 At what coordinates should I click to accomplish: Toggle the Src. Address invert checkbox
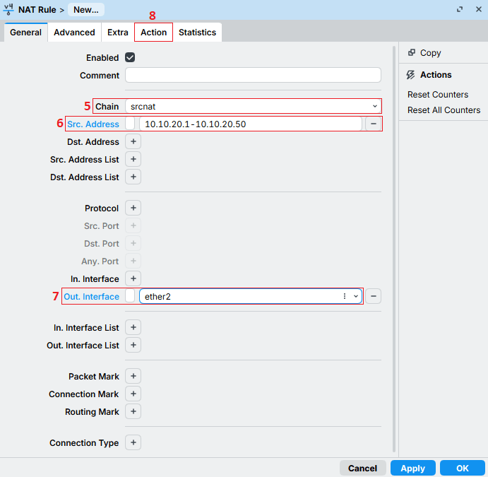pos(130,124)
